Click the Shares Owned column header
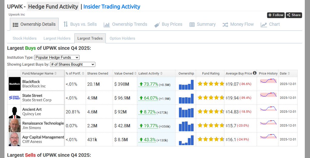310x158 pixels. [x=98, y=73]
